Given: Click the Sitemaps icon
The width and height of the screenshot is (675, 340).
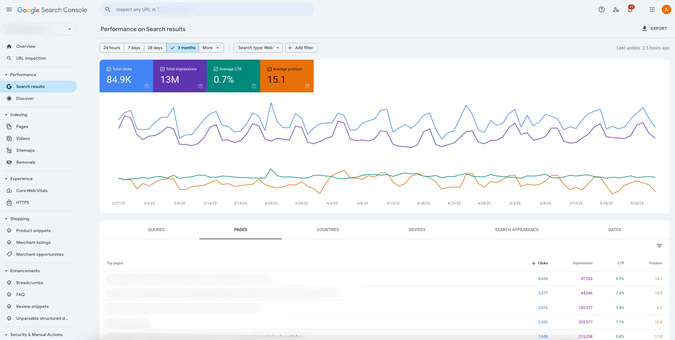Looking at the screenshot, I should (9, 150).
